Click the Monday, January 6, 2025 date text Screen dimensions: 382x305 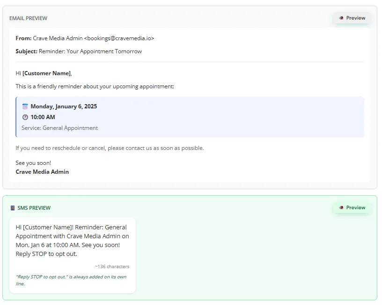coord(63,106)
